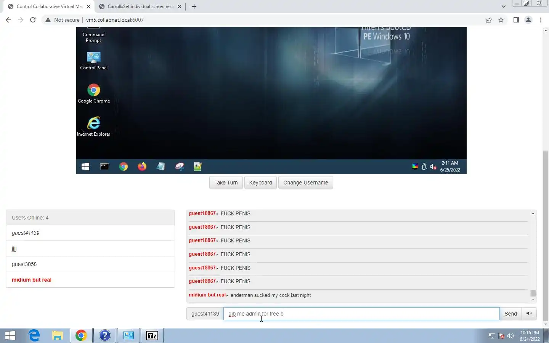
Task: Click the battery icon in VM tray
Action: 424,167
